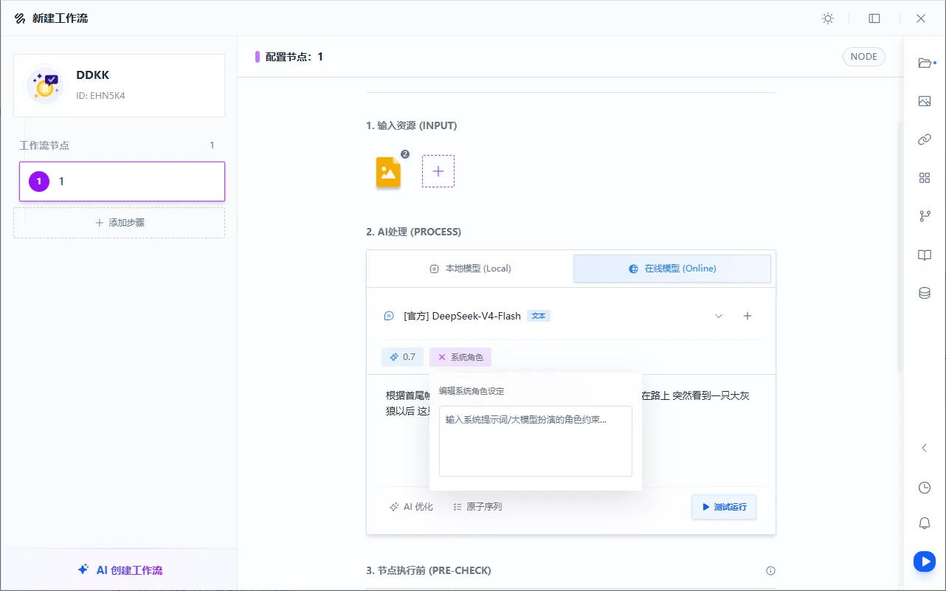Open the image gallery icon in right sidebar
Image resolution: width=946 pixels, height=591 pixels.
click(925, 101)
